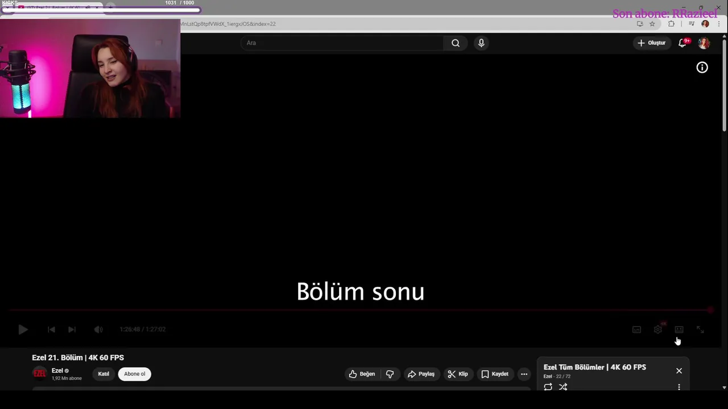Open the Oluştur create menu
Image resolution: width=728 pixels, height=409 pixels.
coord(652,43)
